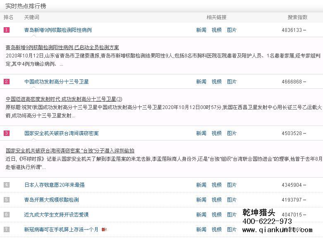
Task: Click the gray rank 6 badge
Action: click(x=7, y=215)
